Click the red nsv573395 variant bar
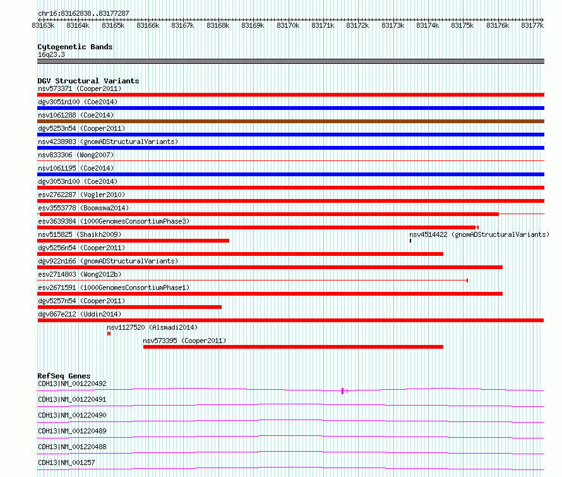The height and width of the screenshot is (477, 562). (x=293, y=347)
